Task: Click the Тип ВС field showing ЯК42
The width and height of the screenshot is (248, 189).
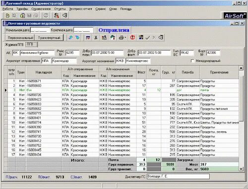Action: [186, 53]
